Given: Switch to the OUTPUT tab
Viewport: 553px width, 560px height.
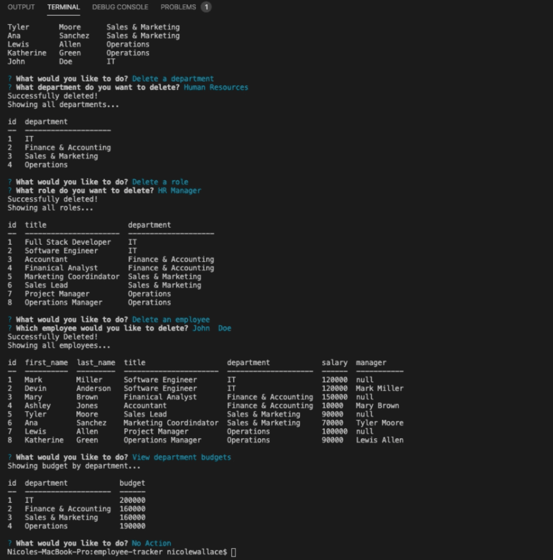Looking at the screenshot, I should click(21, 7).
